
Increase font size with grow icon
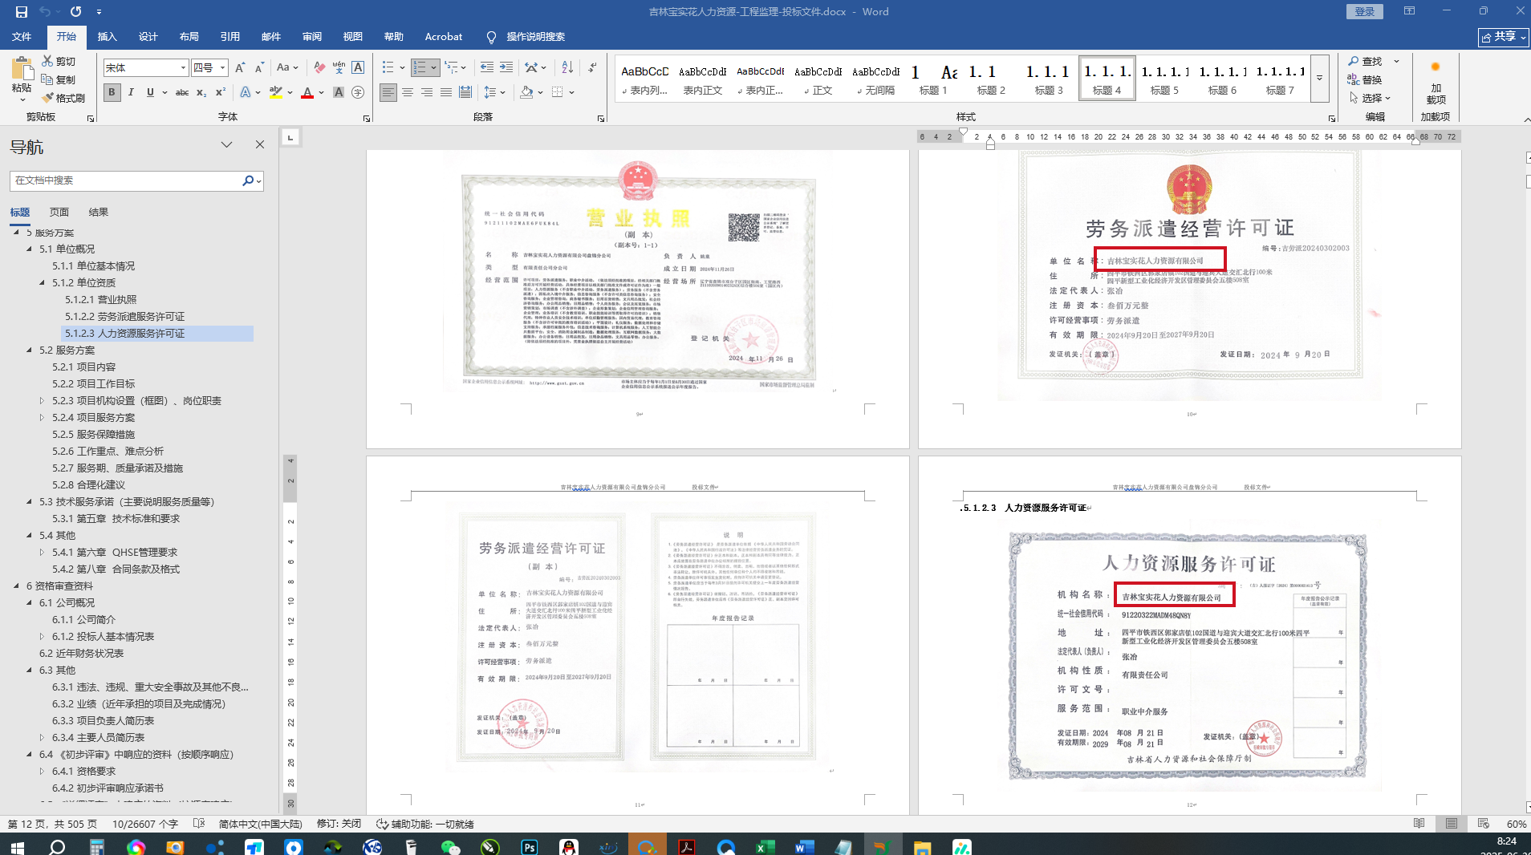click(x=240, y=68)
